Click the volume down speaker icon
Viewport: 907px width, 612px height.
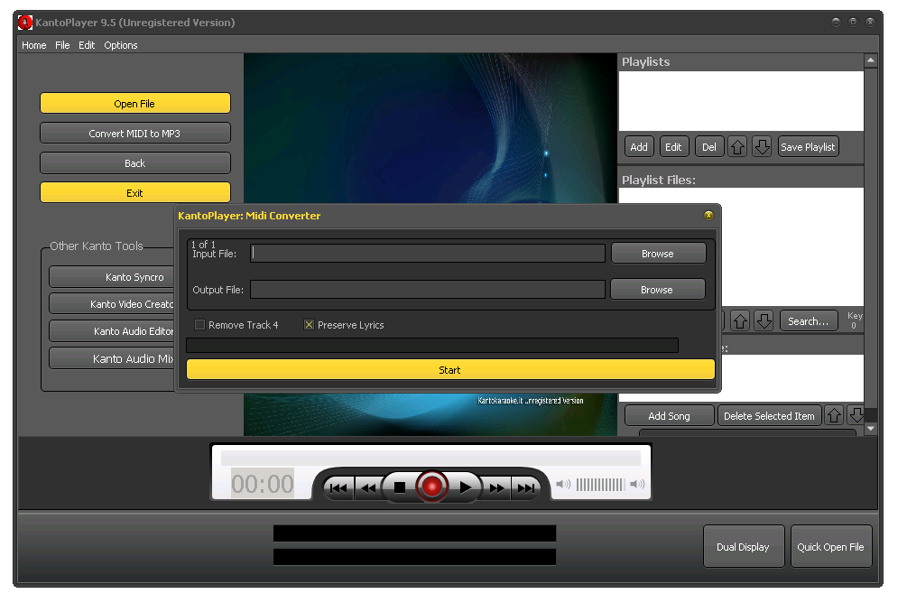(563, 484)
